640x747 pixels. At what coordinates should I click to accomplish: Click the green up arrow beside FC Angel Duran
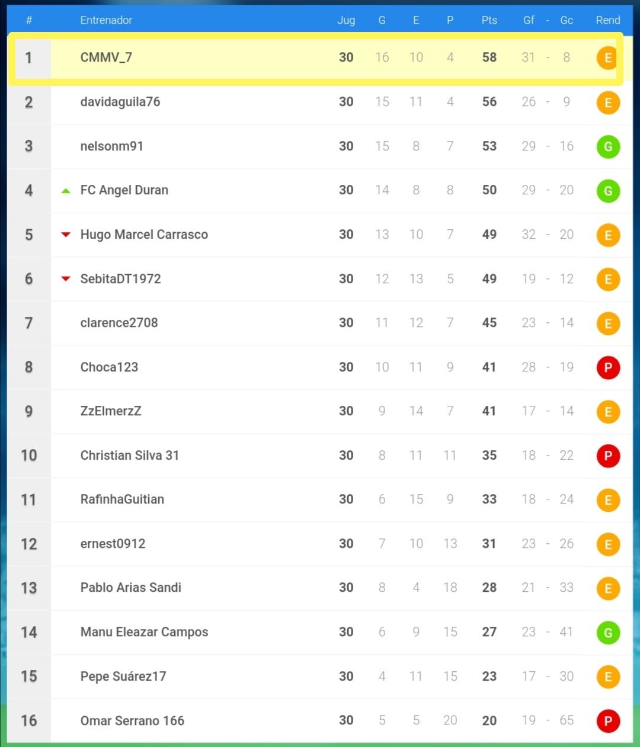pyautogui.click(x=66, y=191)
